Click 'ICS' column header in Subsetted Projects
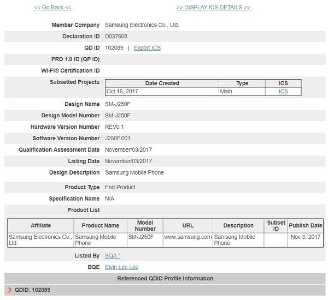This screenshot has height=300, width=328. (x=283, y=83)
